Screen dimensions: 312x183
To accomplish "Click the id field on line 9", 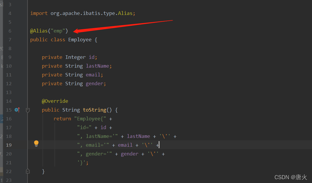I will [x=92, y=57].
